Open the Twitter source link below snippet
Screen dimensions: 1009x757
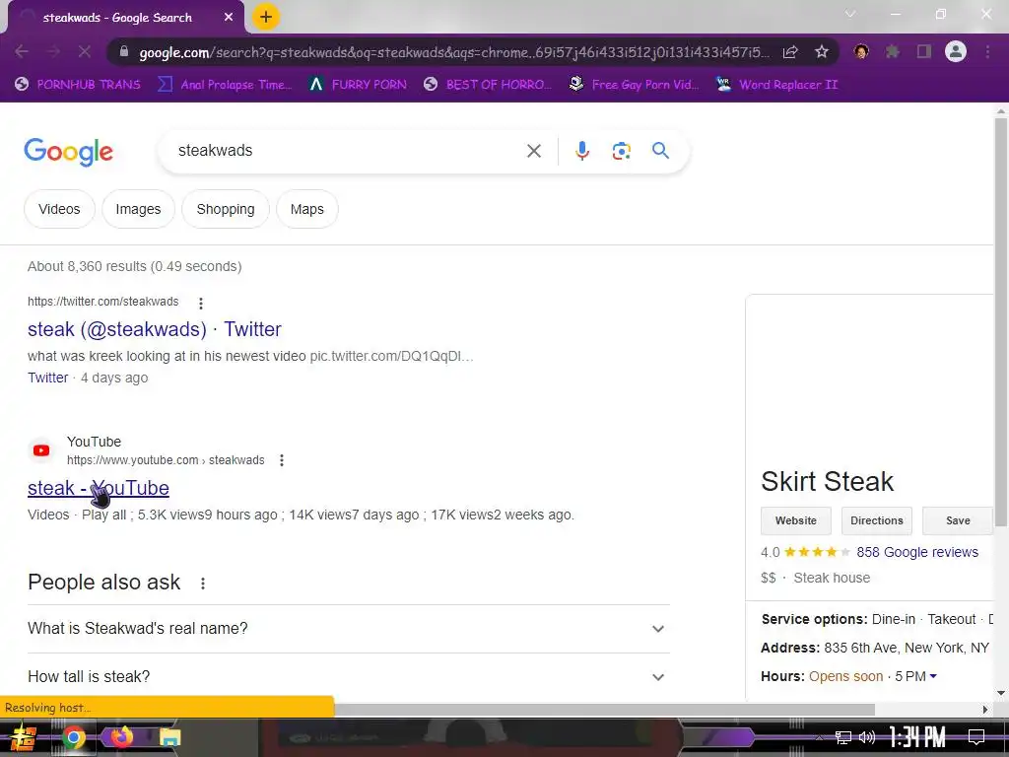(47, 378)
